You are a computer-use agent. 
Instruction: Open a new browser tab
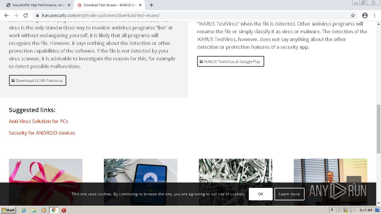tap(152, 5)
